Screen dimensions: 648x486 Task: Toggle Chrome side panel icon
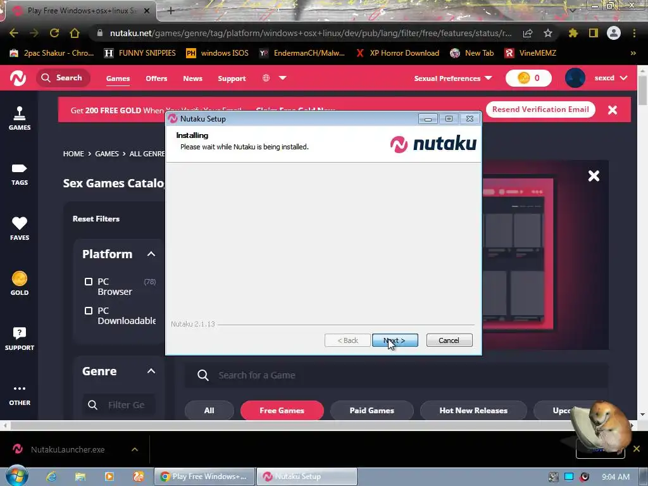pyautogui.click(x=594, y=33)
